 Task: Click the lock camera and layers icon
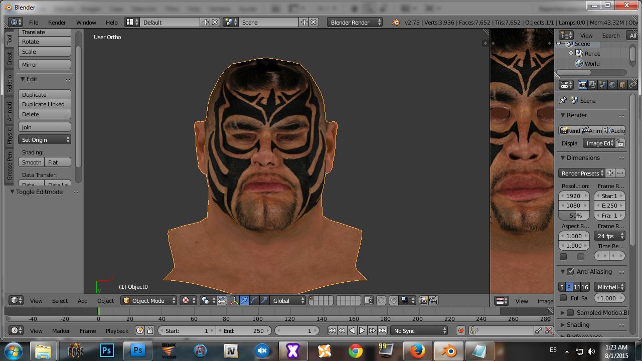coord(369,300)
